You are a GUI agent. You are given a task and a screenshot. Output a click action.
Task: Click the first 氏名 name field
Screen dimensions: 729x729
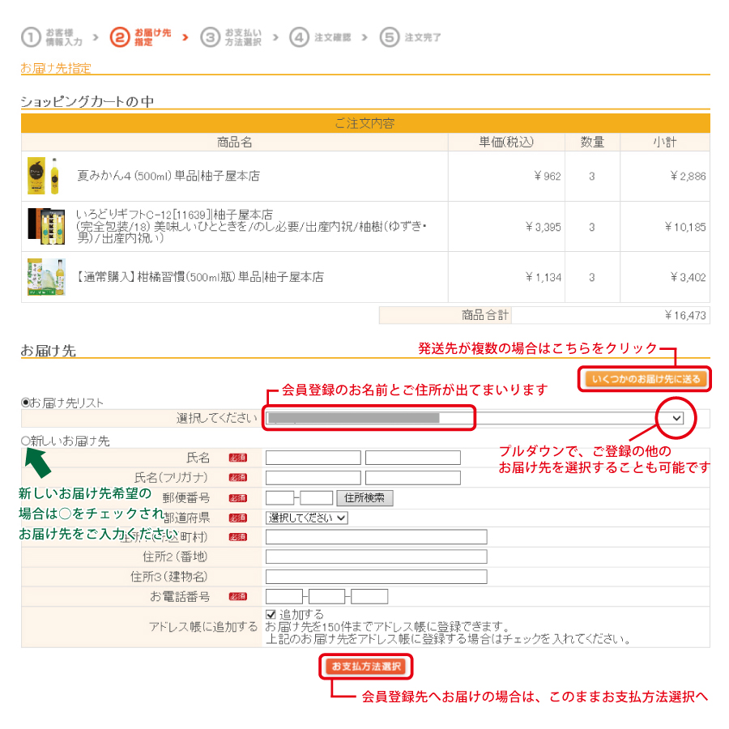(313, 458)
